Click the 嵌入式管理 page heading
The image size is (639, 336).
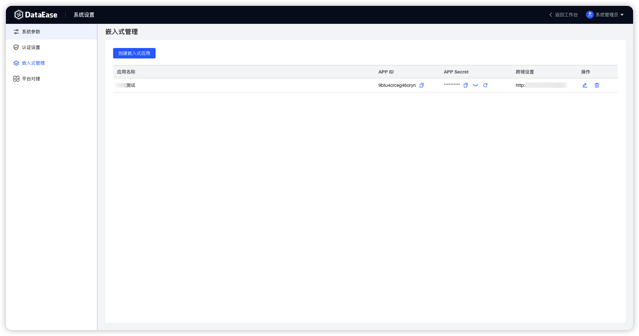pyautogui.click(x=122, y=32)
